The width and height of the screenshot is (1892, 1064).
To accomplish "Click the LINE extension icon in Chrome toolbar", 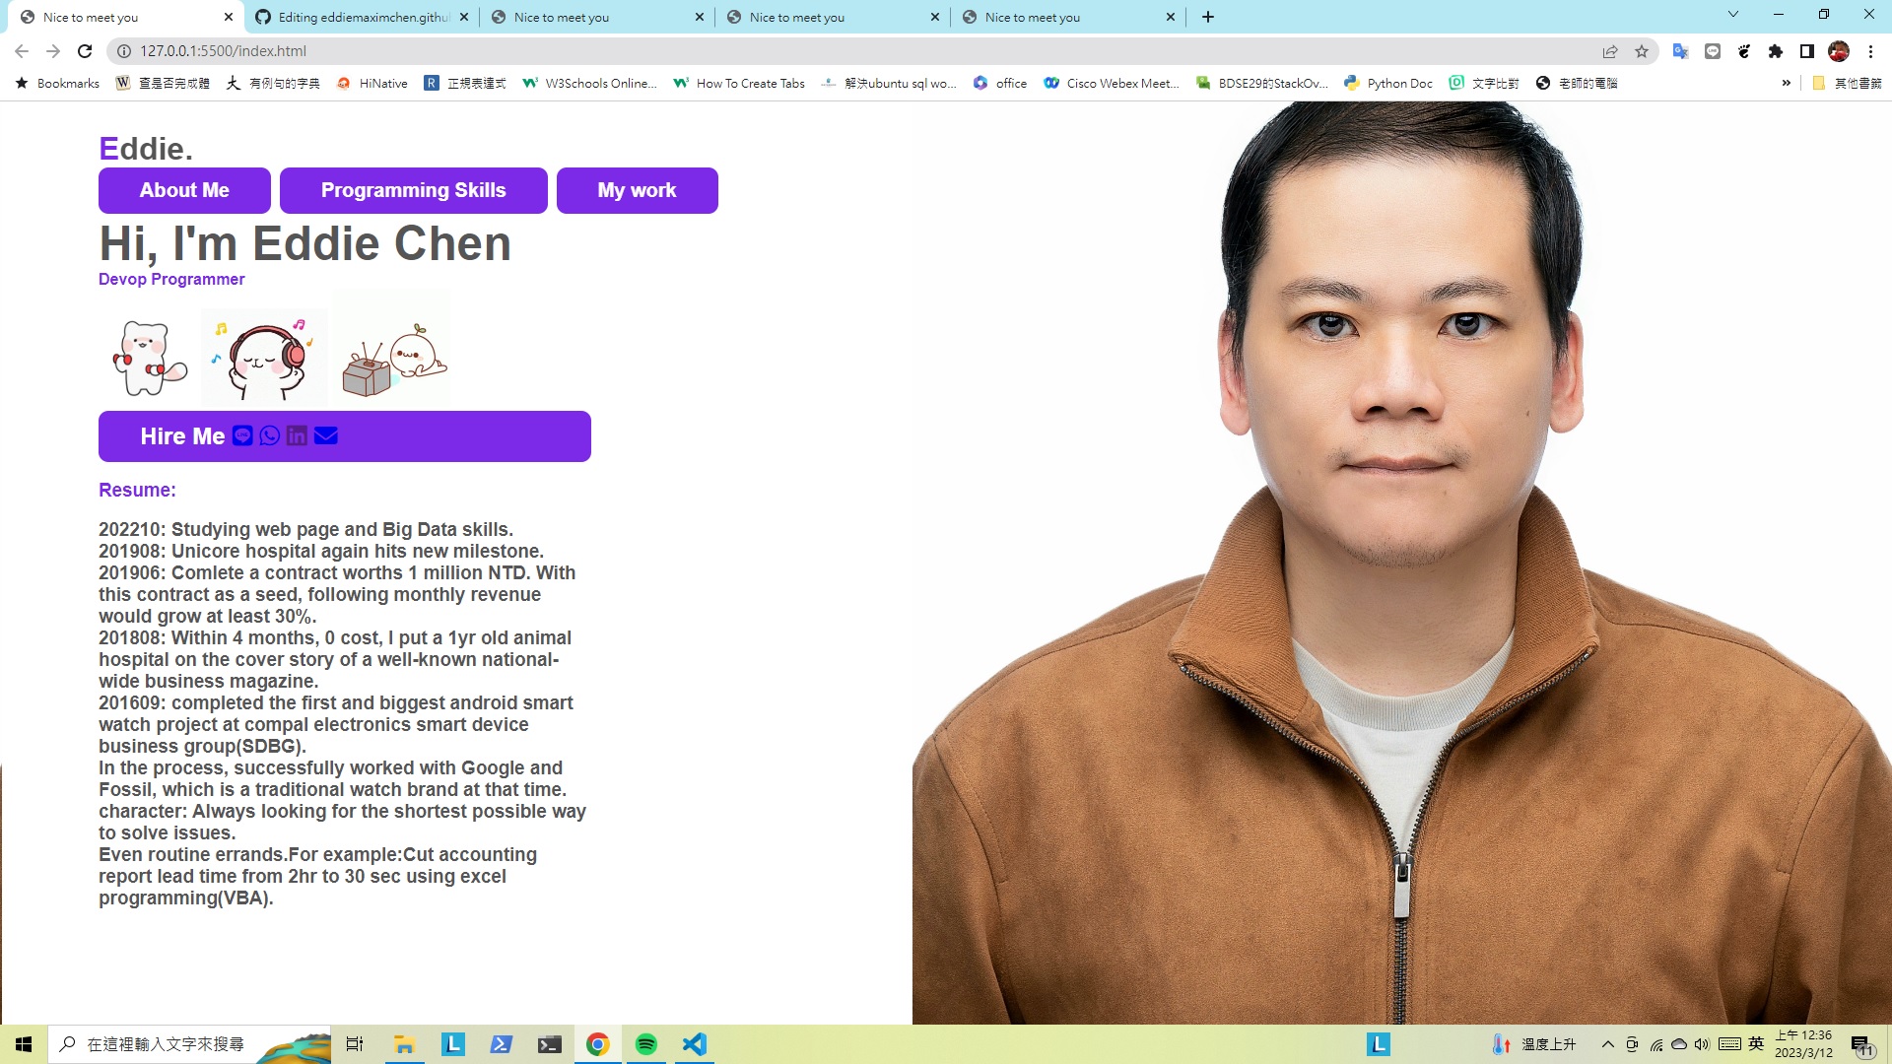I will point(1714,51).
